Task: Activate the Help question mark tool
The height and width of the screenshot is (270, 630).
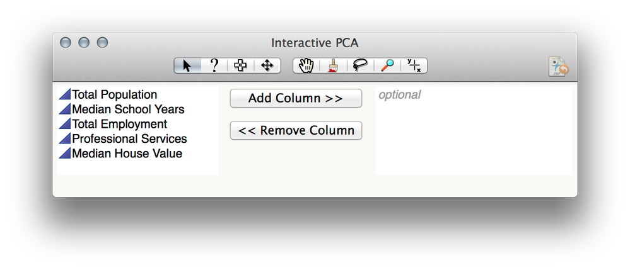Action: pyautogui.click(x=214, y=65)
